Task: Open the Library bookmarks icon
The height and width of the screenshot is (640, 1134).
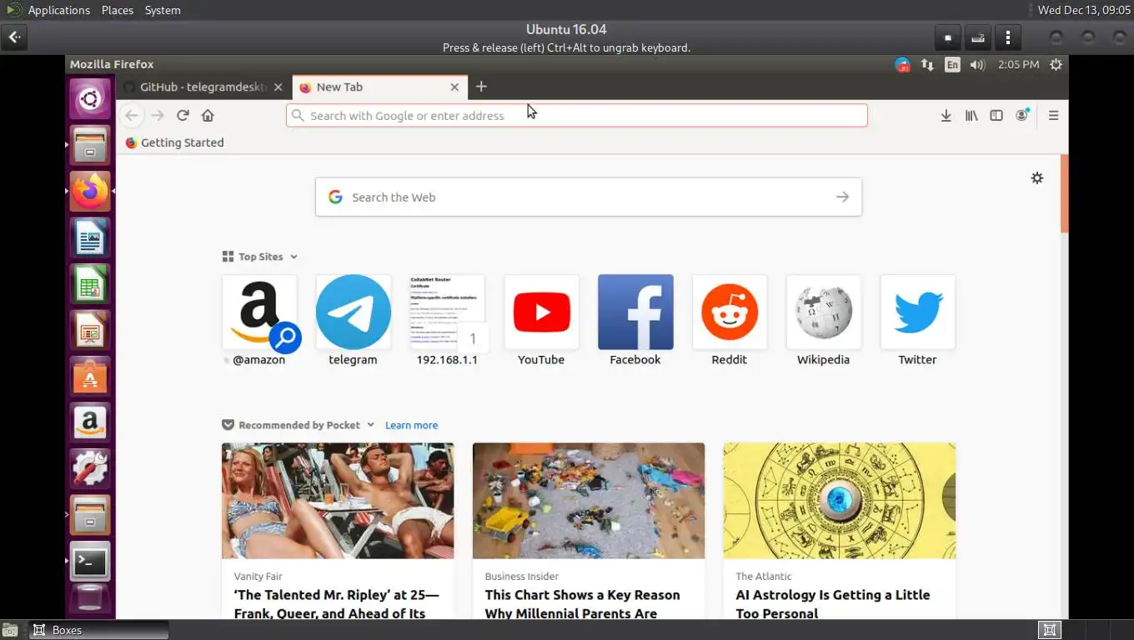Action: coord(971,116)
